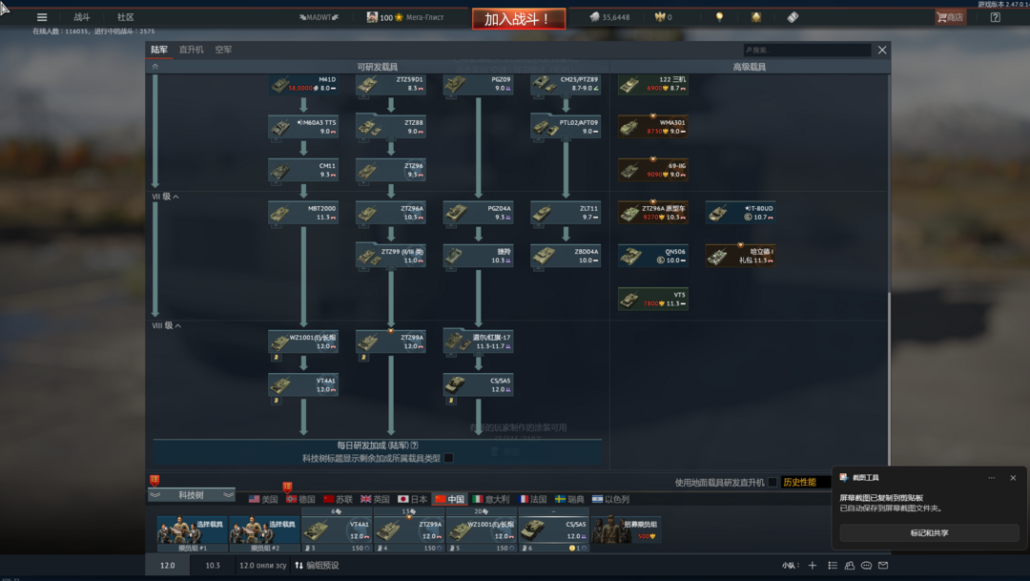Screen dimensions: 1030x581
Task: Click the golden eagles balance icon
Action: click(660, 17)
